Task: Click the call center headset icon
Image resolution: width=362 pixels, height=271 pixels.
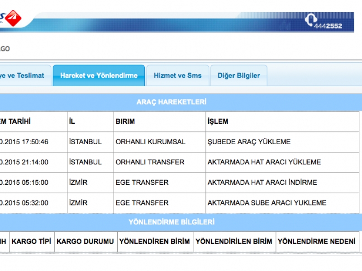Action: coord(311,20)
